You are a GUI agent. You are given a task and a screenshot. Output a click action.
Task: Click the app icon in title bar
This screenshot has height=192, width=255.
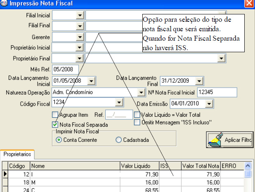4,3
